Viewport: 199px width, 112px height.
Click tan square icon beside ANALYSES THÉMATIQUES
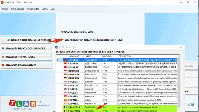3,57
